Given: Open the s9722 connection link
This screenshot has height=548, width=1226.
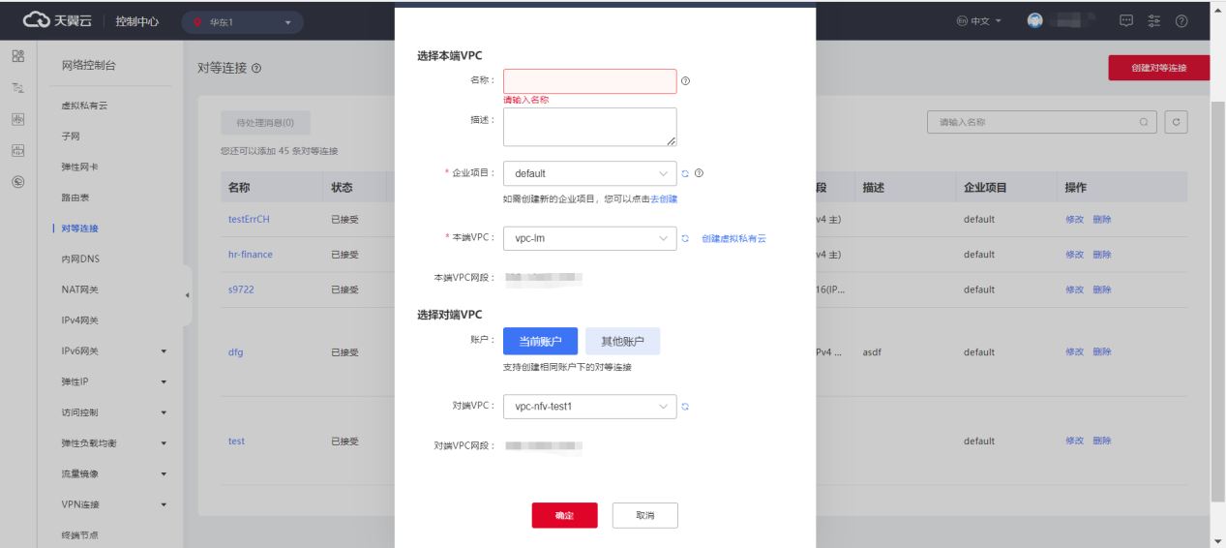Looking at the screenshot, I should pos(241,289).
